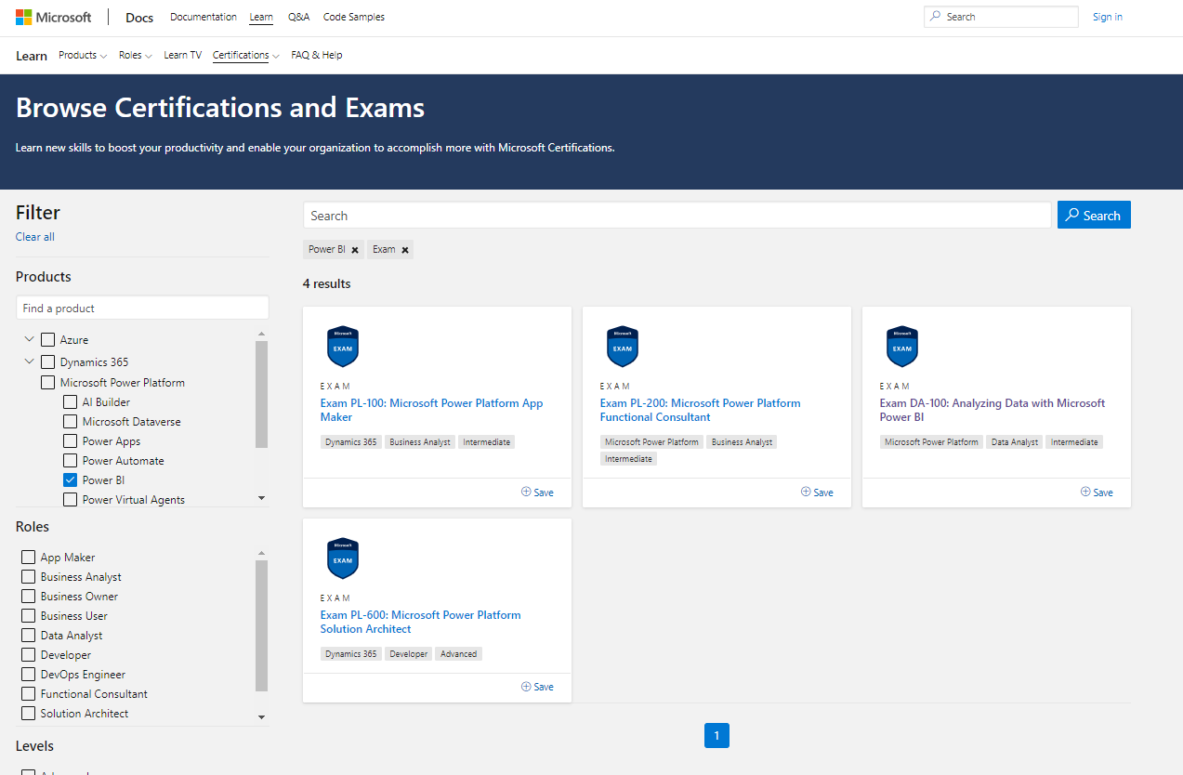Remove the Exam filter chip
Viewport: 1183px width, 775px height.
click(x=405, y=250)
